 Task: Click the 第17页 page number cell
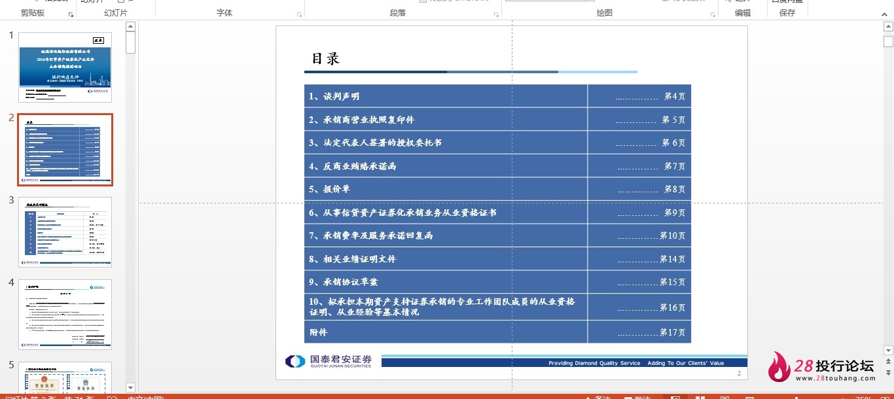(x=639, y=332)
